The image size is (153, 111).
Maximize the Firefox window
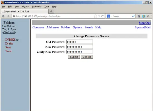coord(147,3)
